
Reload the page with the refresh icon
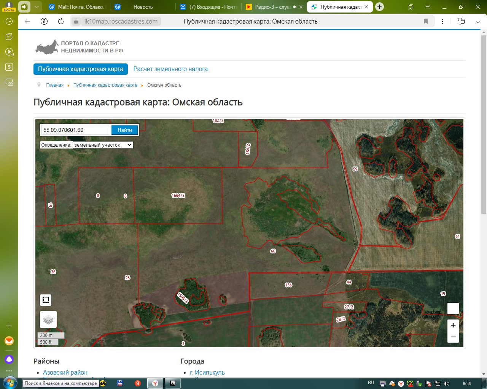[61, 21]
